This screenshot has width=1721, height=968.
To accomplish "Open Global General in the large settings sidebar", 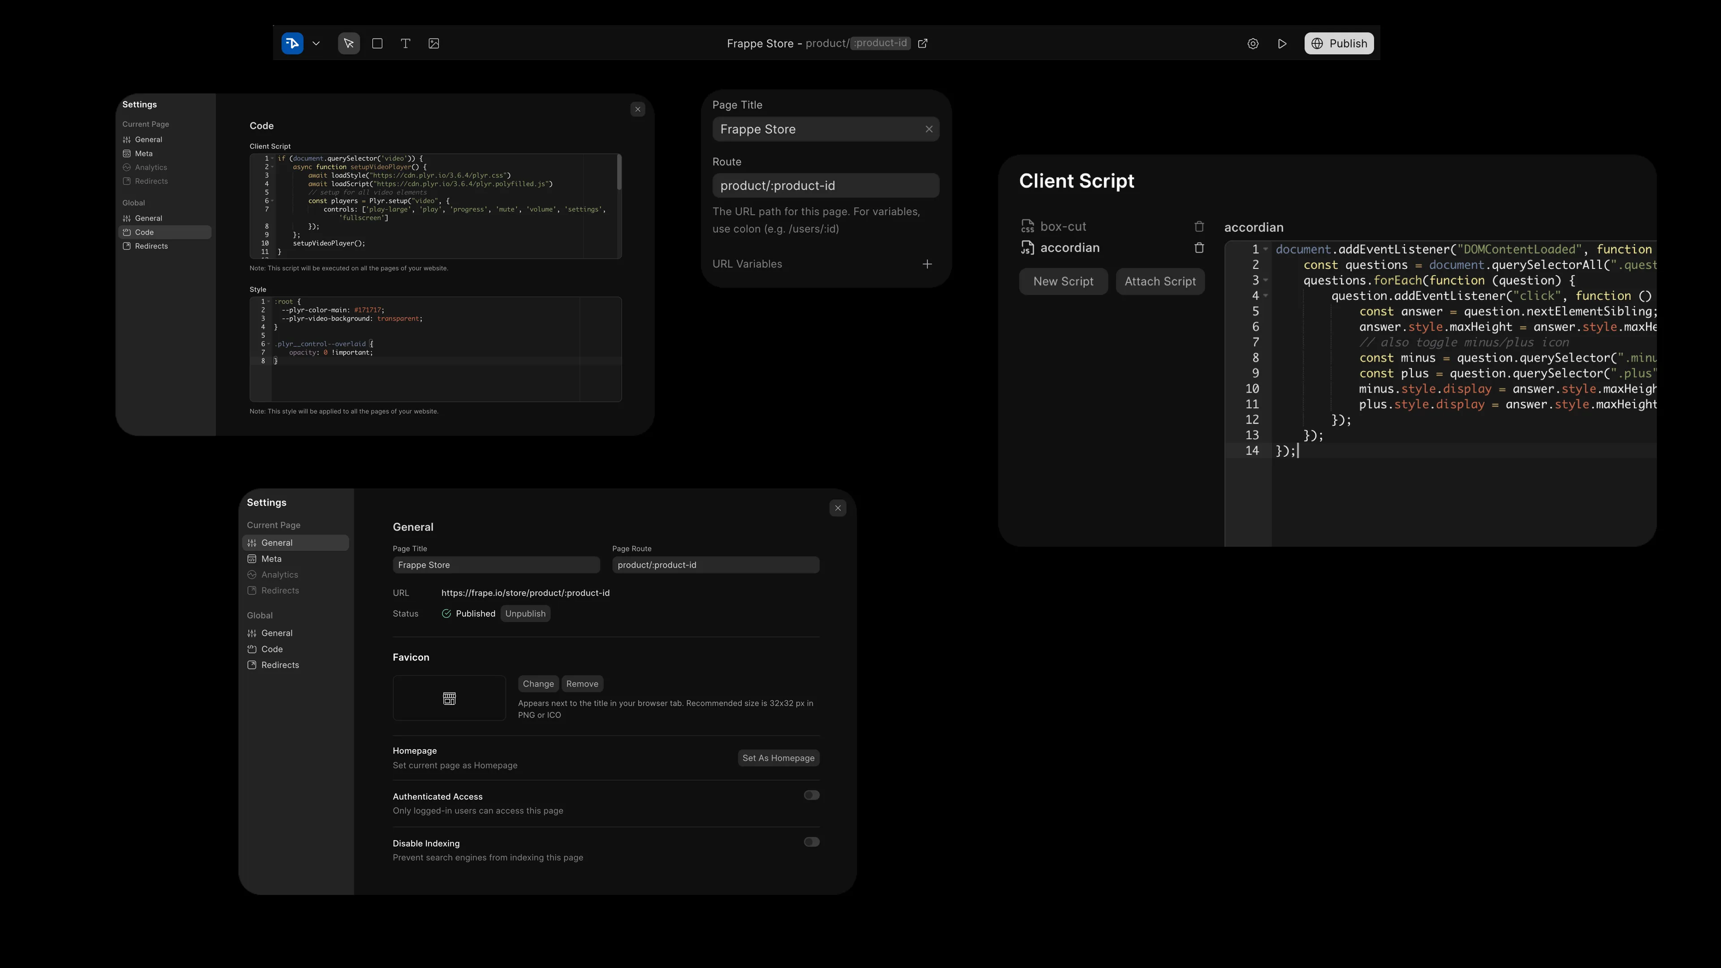I will [x=295, y=633].
